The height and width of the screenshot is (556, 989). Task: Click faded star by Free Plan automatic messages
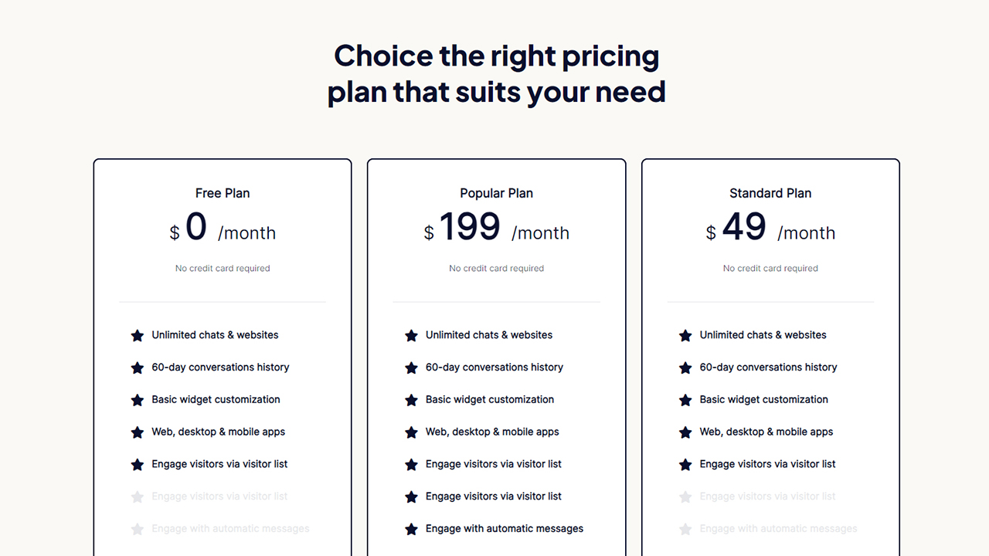[x=138, y=529]
